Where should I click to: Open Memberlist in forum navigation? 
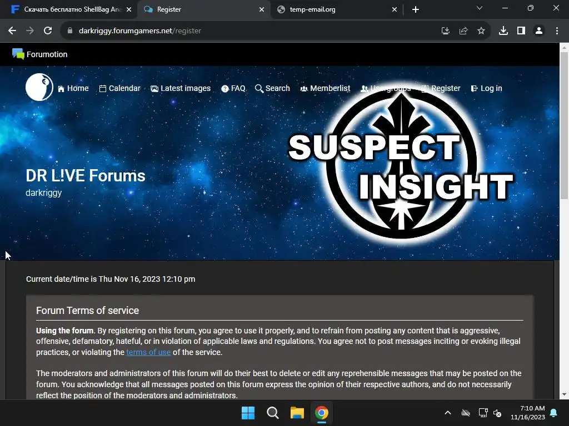click(x=325, y=88)
